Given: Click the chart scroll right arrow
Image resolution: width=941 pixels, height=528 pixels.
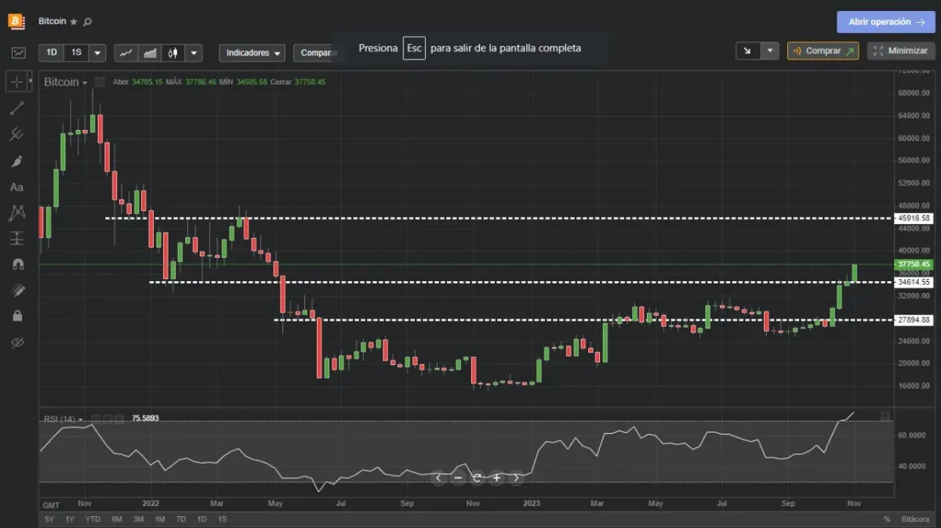Looking at the screenshot, I should point(516,477).
